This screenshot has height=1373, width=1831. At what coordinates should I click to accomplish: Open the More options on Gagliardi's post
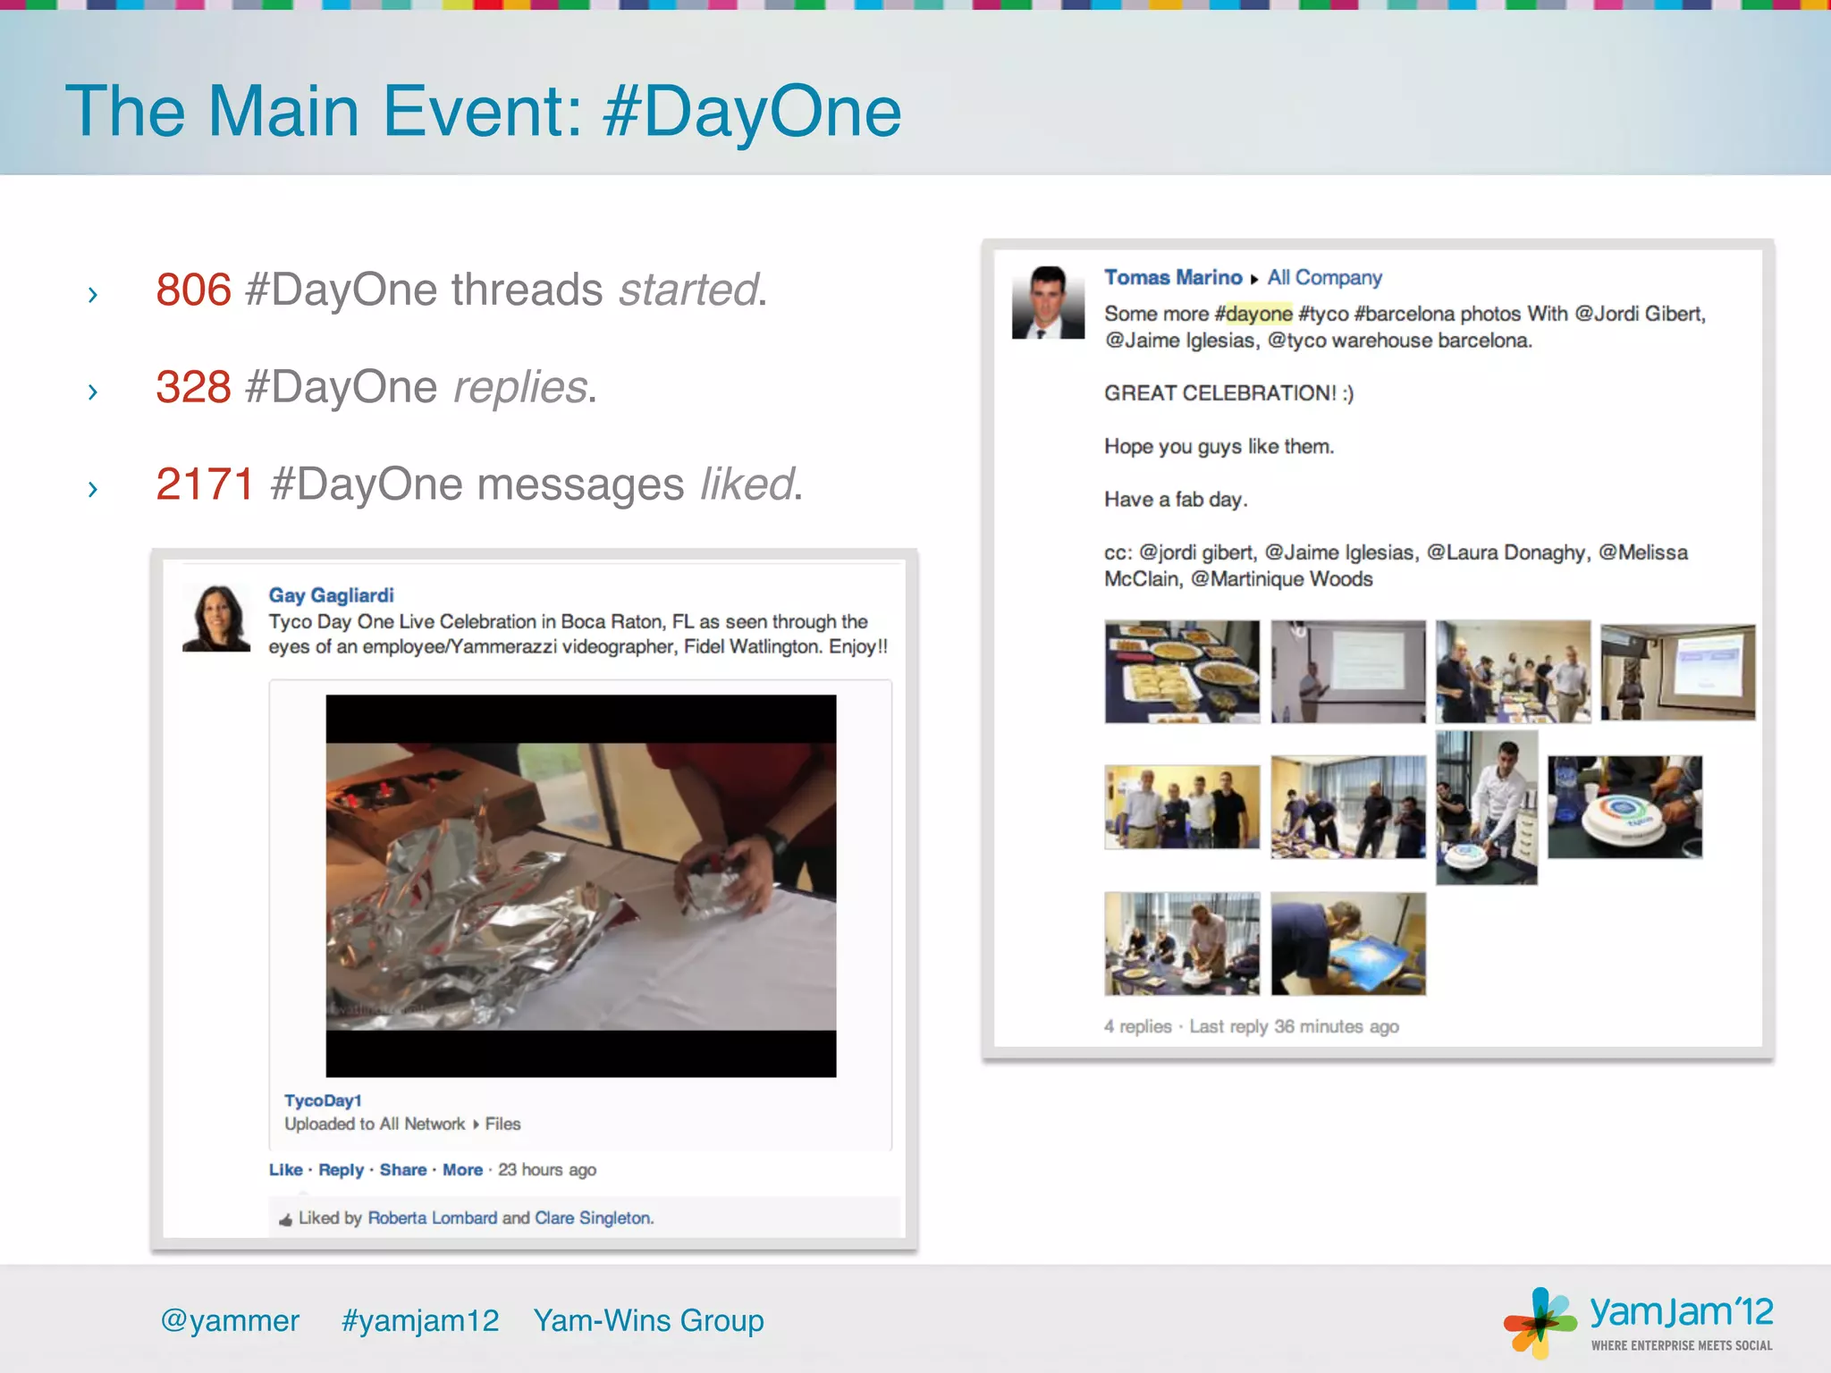tap(462, 1169)
